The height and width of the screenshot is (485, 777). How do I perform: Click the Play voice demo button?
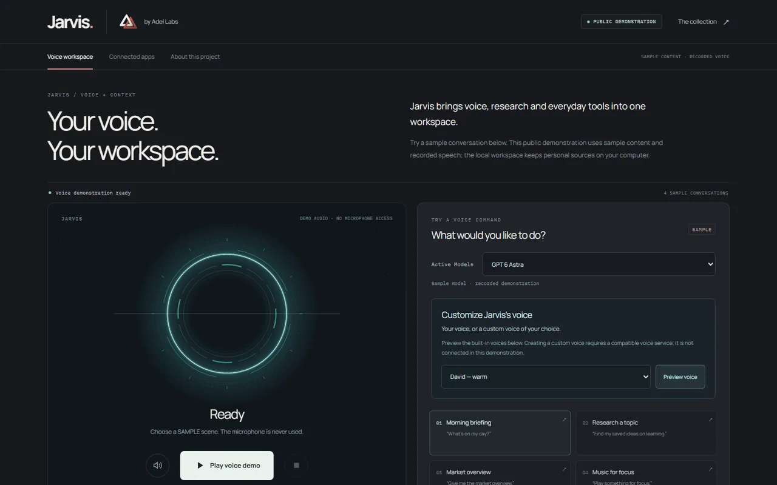(227, 466)
